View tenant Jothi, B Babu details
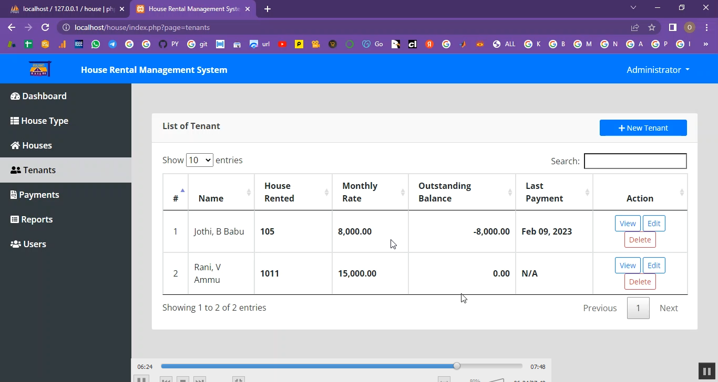 tap(628, 224)
